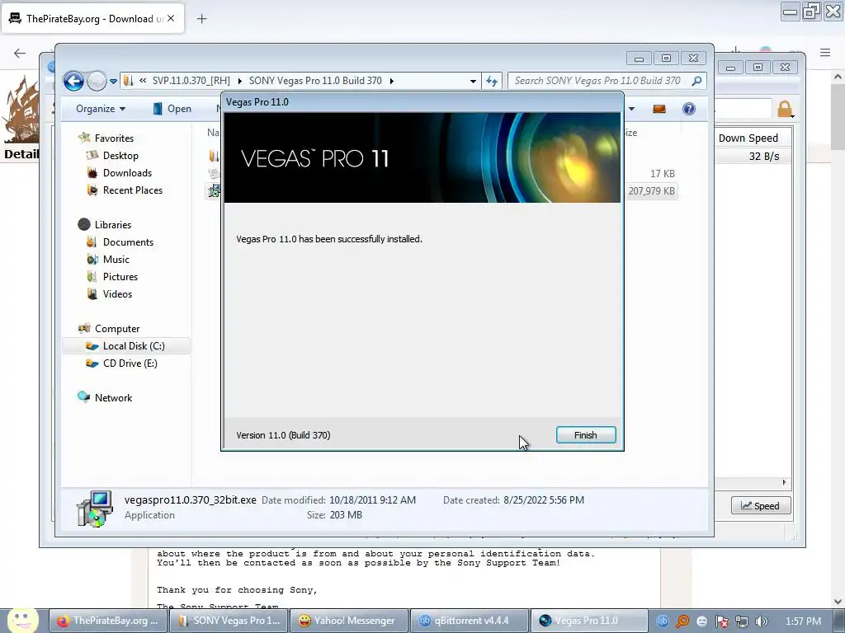
Task: Select Libraries in the navigation pane
Action: pyautogui.click(x=112, y=224)
